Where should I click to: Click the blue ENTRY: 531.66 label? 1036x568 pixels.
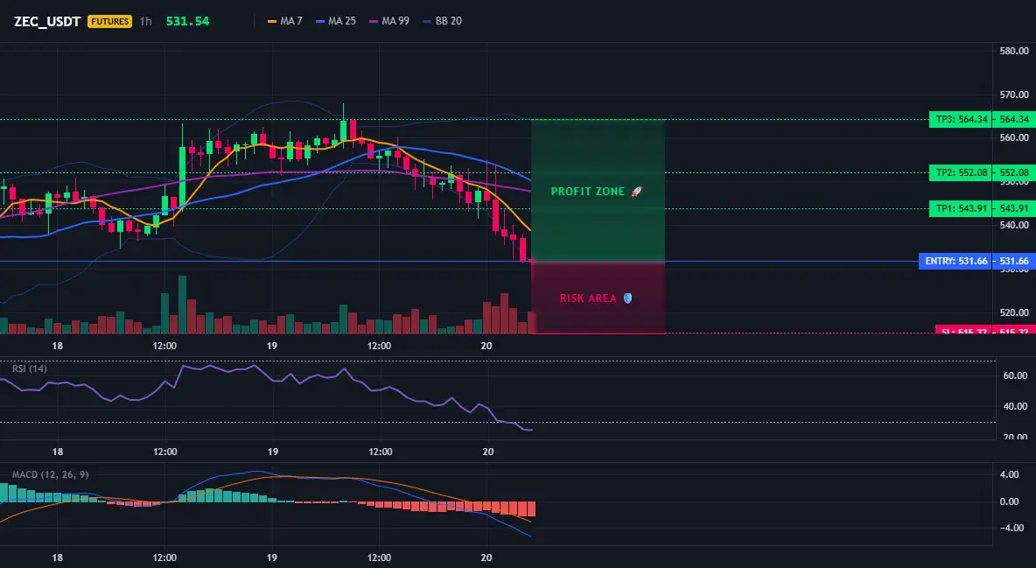[955, 261]
